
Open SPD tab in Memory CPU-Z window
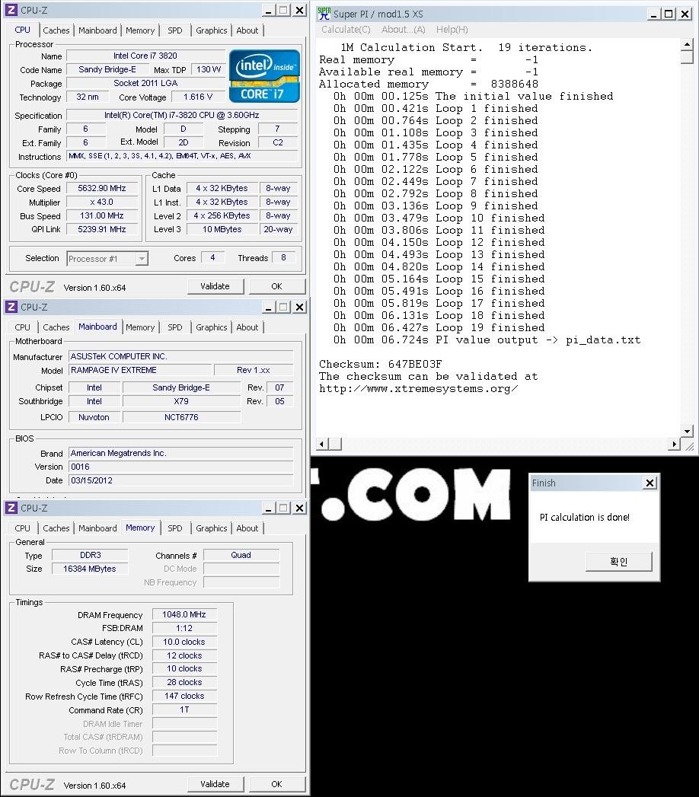[x=175, y=528]
